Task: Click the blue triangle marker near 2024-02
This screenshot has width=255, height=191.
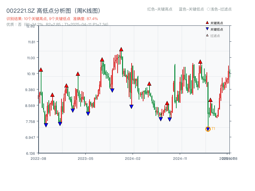Action: coord(132,106)
